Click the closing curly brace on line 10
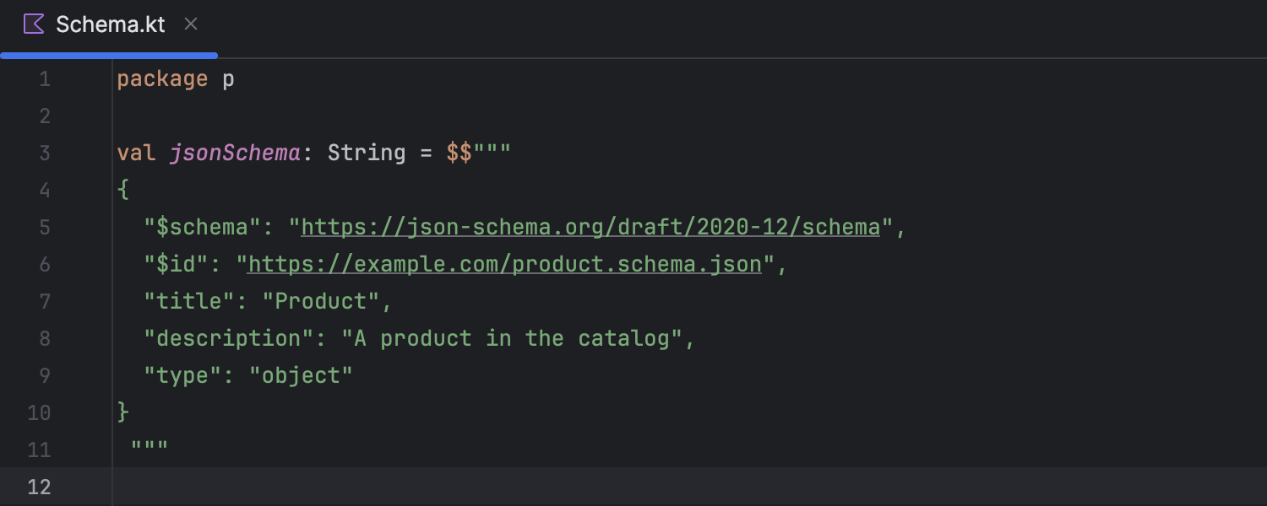The height and width of the screenshot is (506, 1267). (x=123, y=412)
